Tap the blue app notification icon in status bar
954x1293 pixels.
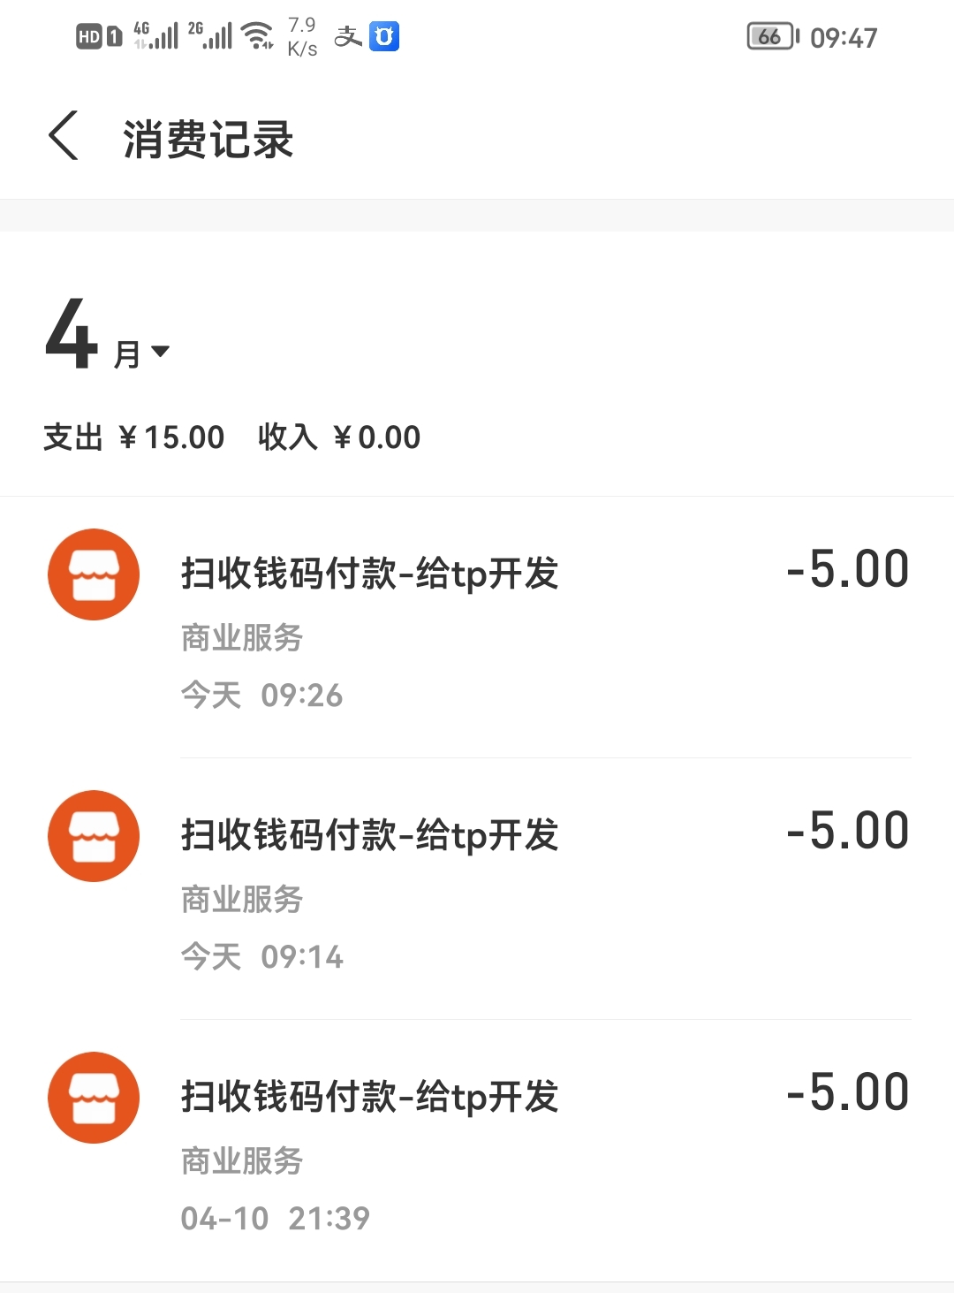pos(384,36)
